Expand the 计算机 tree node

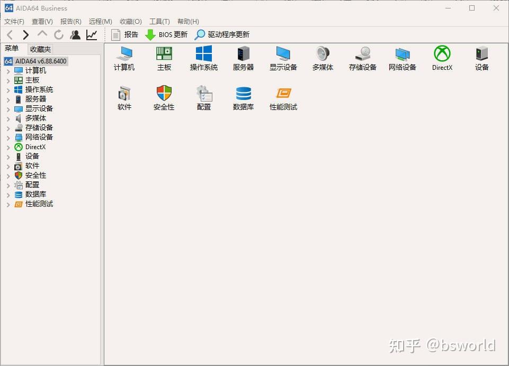click(x=8, y=71)
